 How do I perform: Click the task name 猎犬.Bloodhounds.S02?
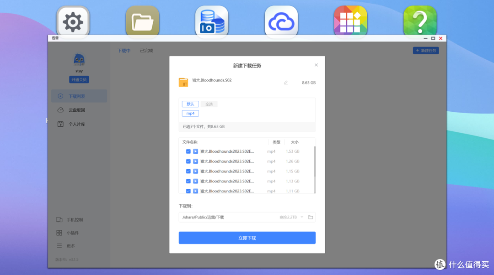point(212,80)
